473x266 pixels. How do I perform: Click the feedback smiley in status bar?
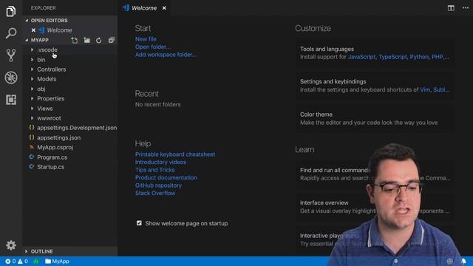click(x=450, y=261)
